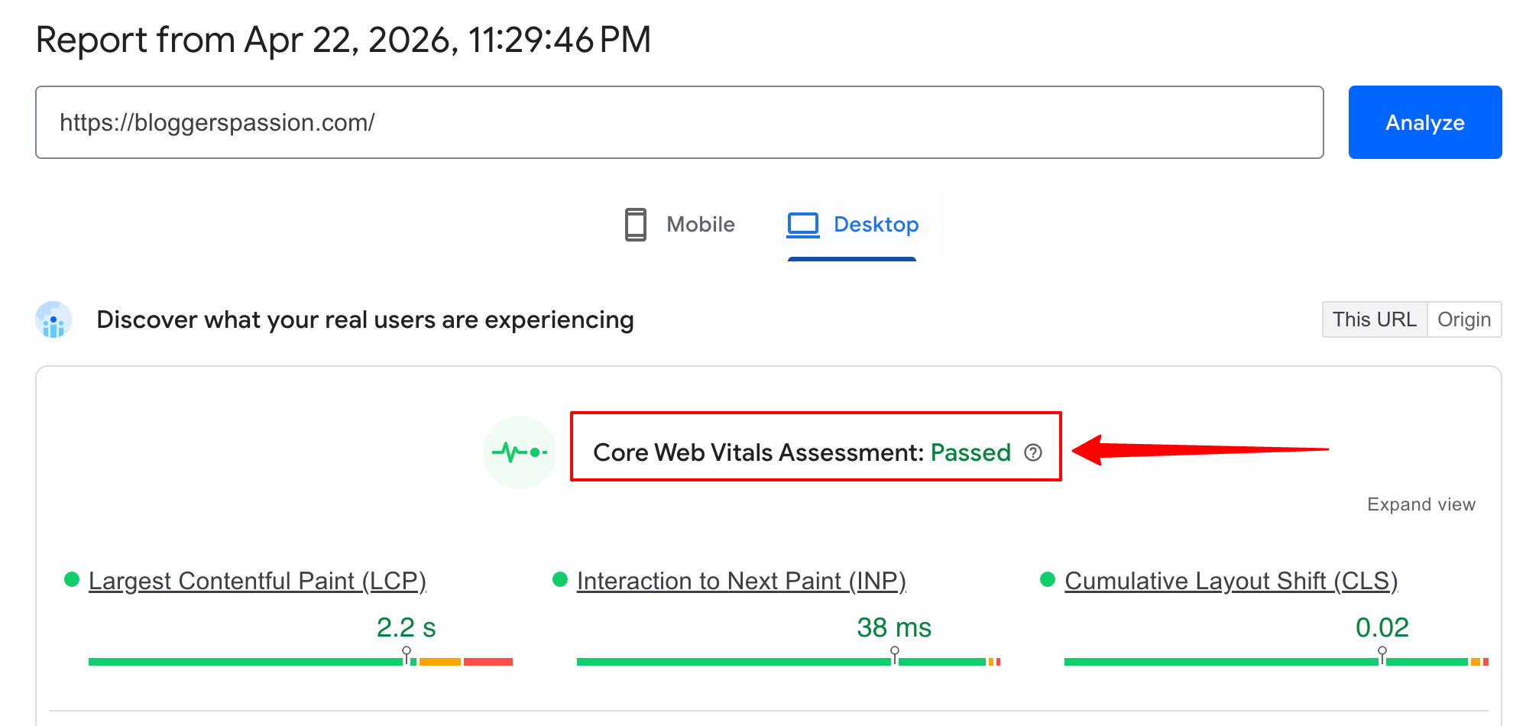Toggle assessment scope back to This URL
This screenshot has height=726, width=1539.
(1374, 319)
